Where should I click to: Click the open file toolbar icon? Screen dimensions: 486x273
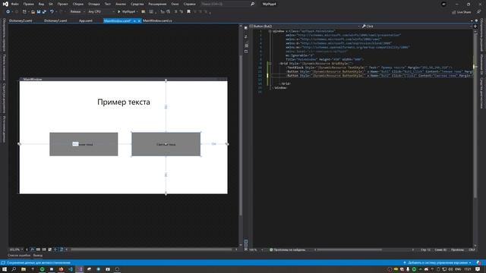pyautogui.click(x=33, y=12)
